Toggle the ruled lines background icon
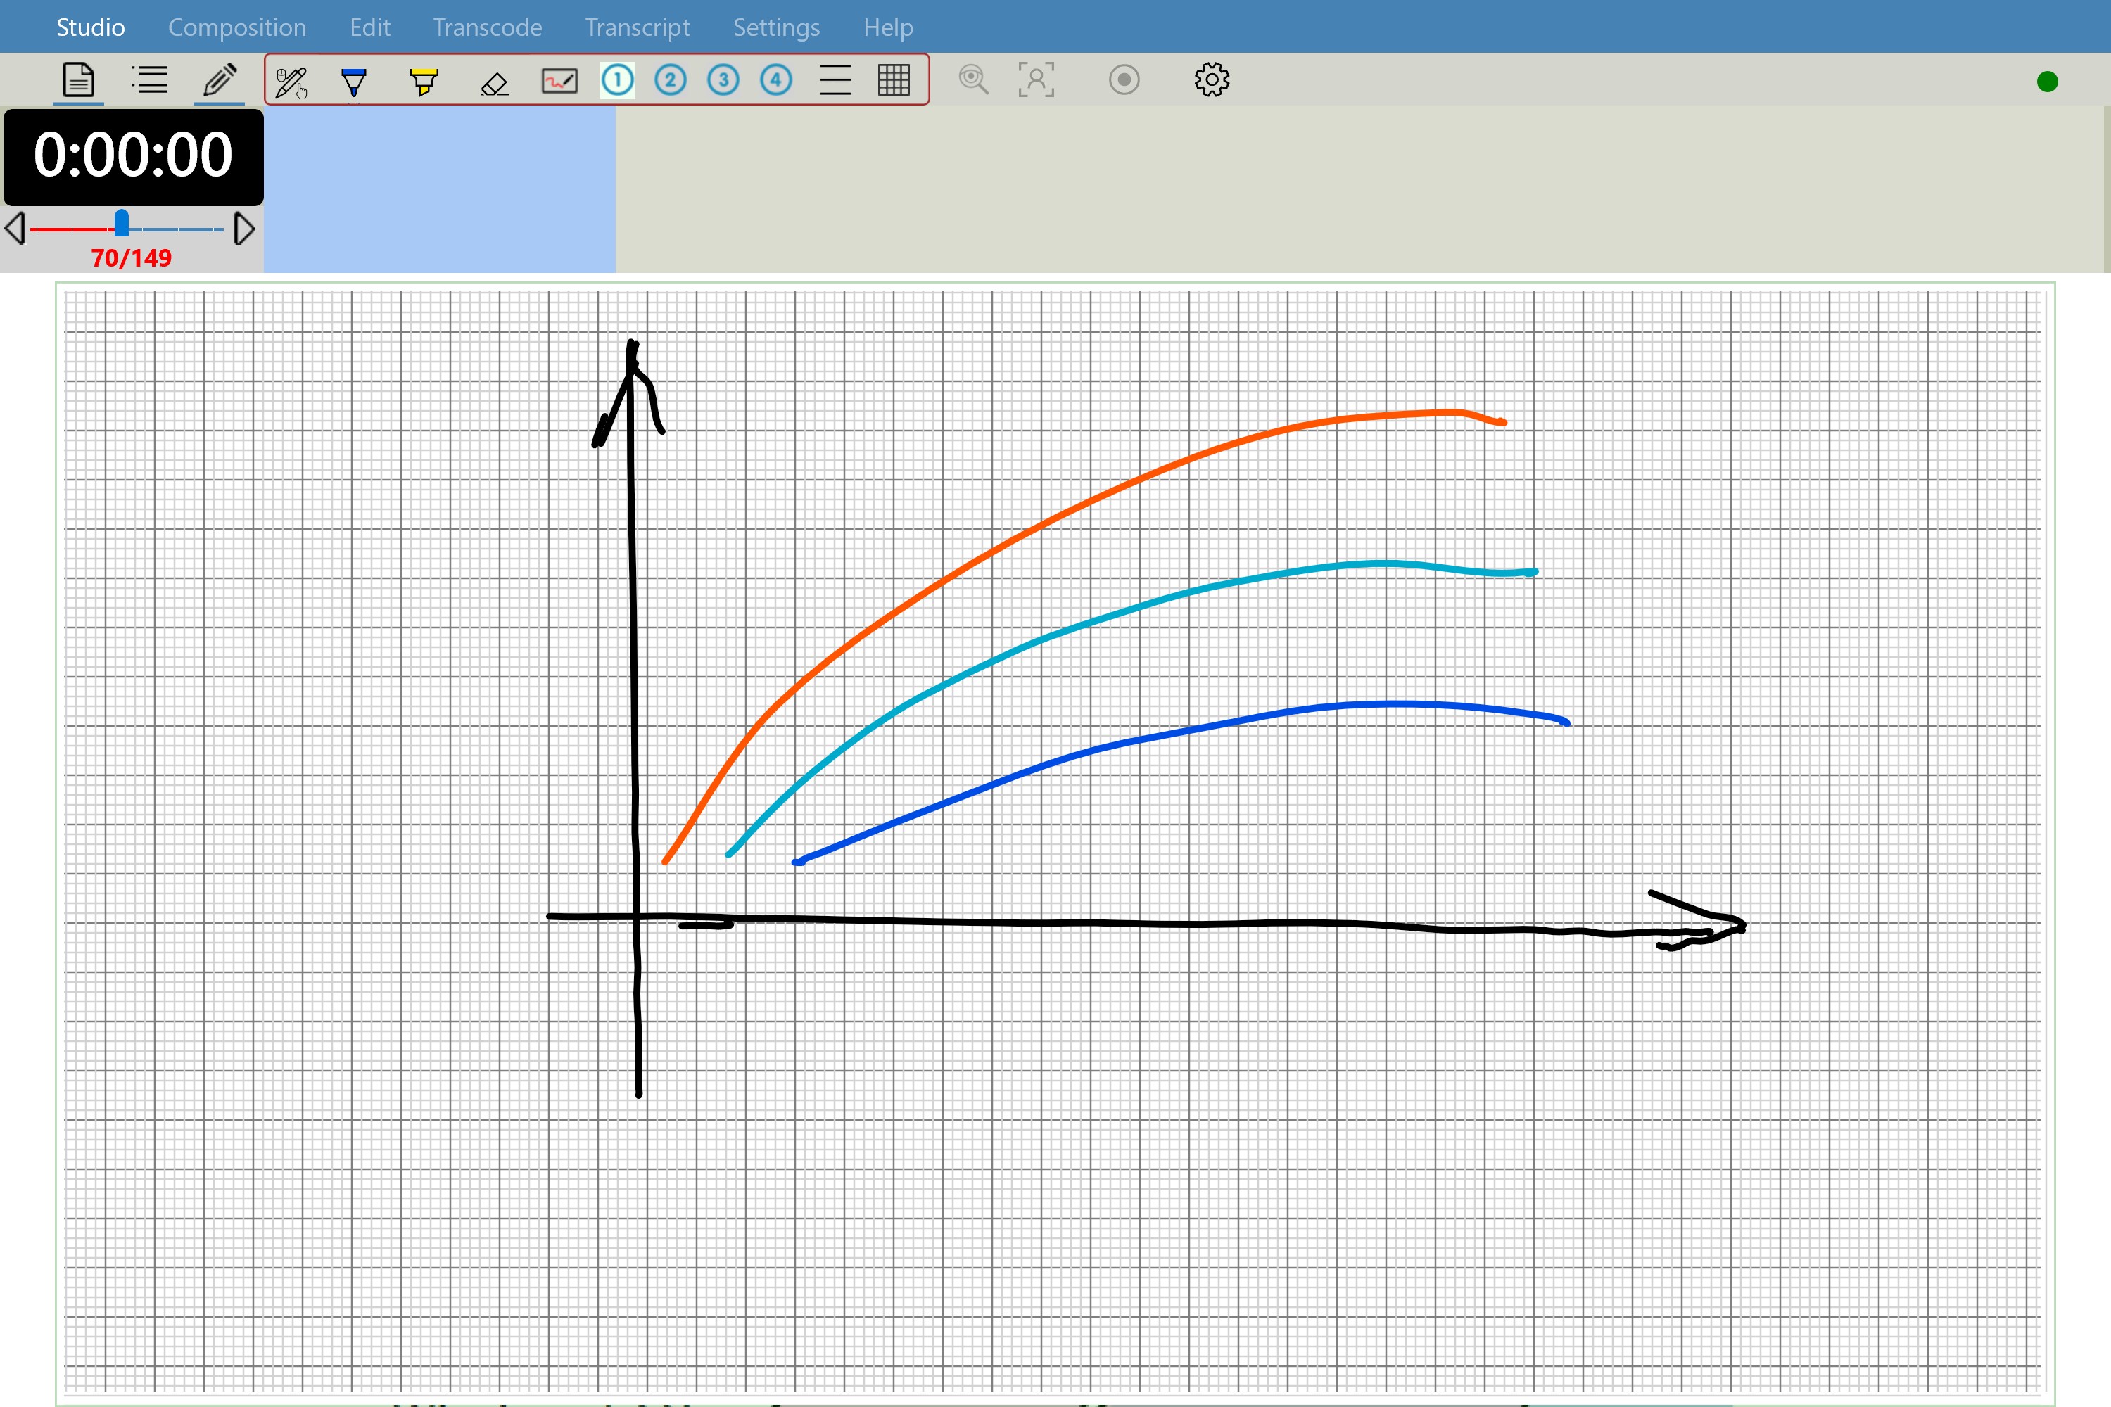 coord(835,80)
